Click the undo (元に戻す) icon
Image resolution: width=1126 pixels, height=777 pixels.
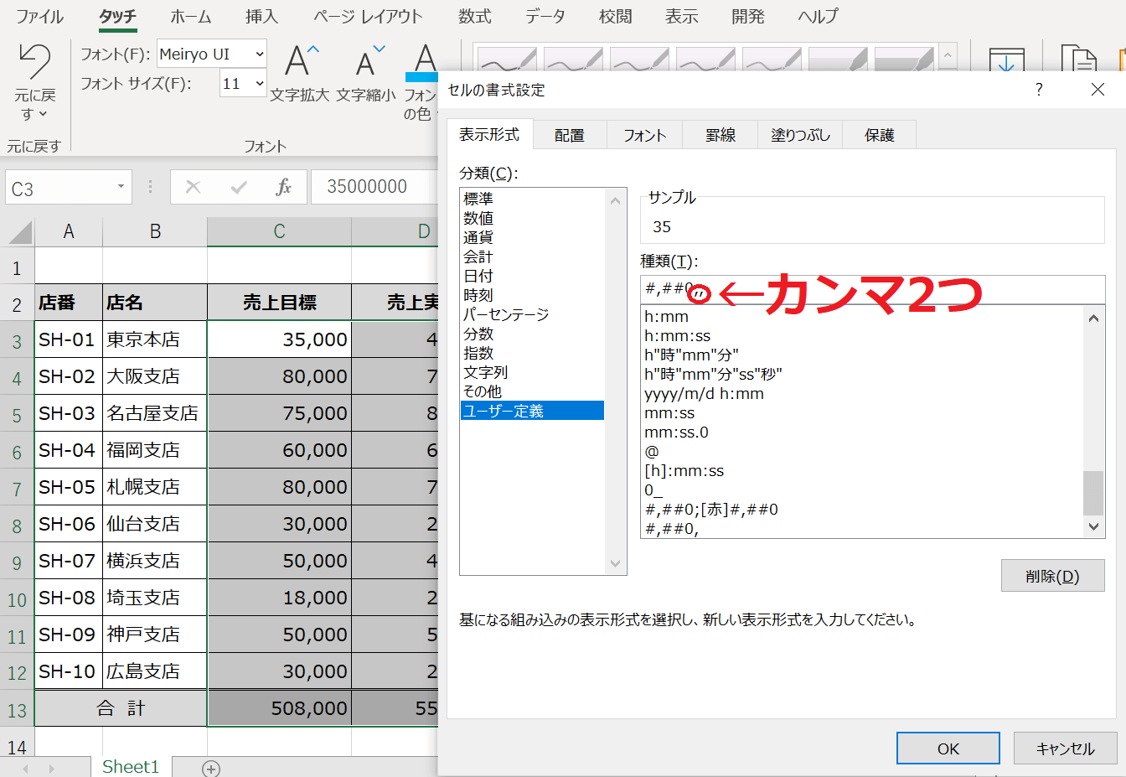pos(34,63)
